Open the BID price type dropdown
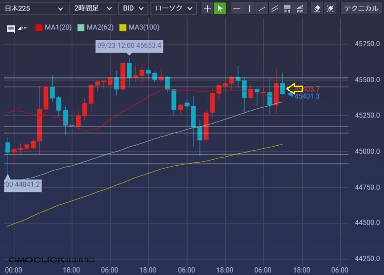The image size is (384, 275). pyautogui.click(x=133, y=8)
